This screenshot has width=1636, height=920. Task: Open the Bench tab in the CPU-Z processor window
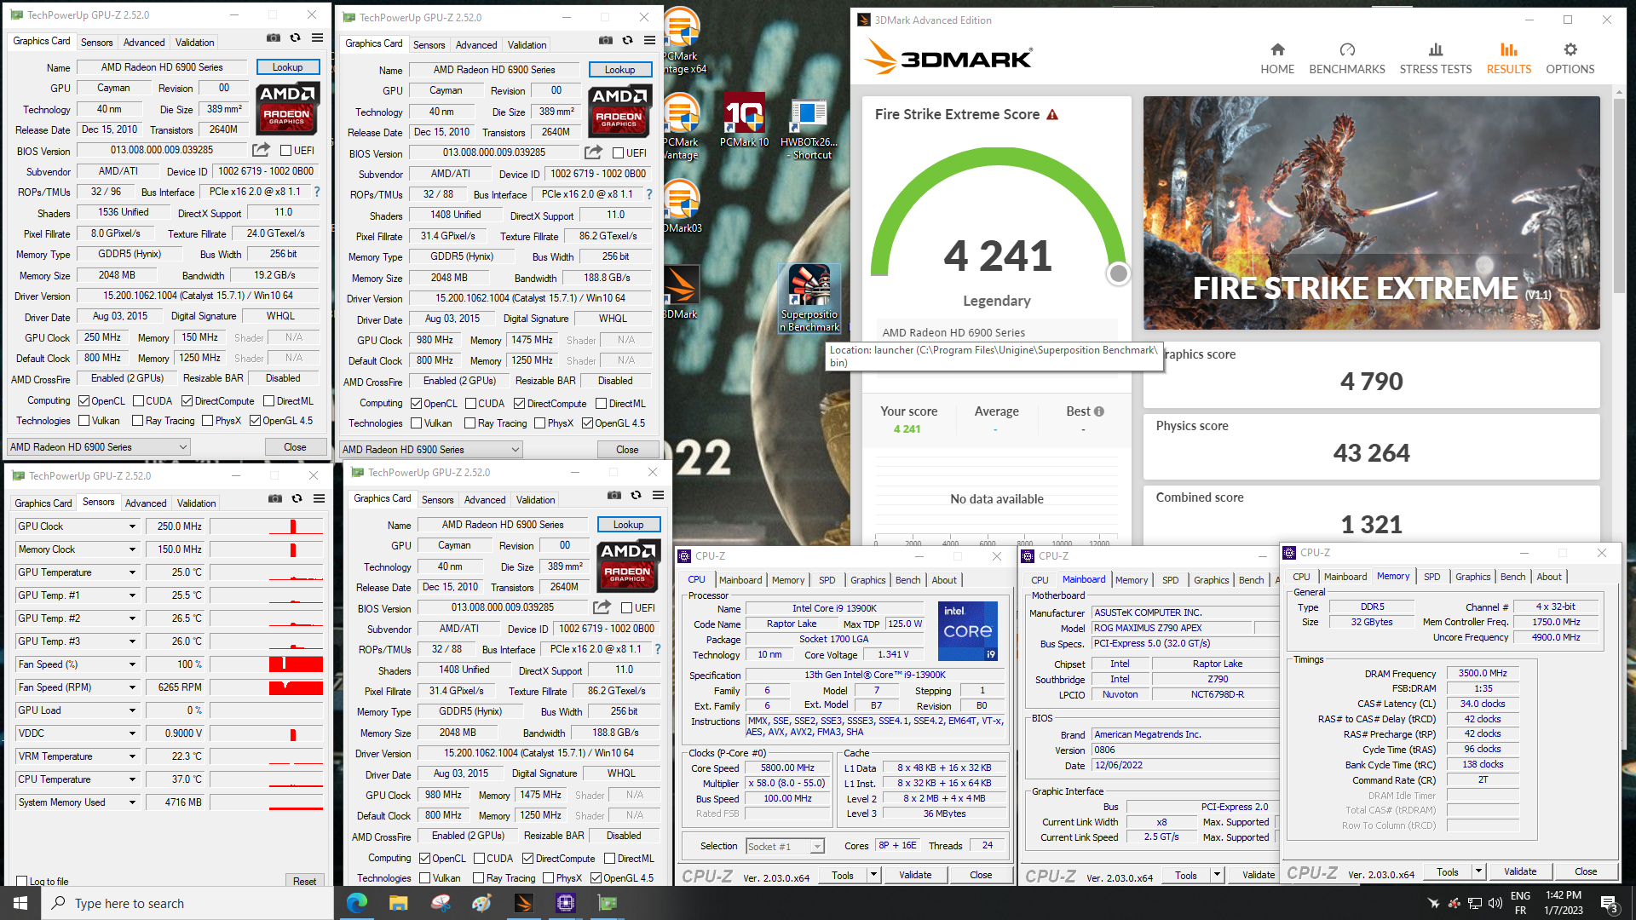[907, 580]
